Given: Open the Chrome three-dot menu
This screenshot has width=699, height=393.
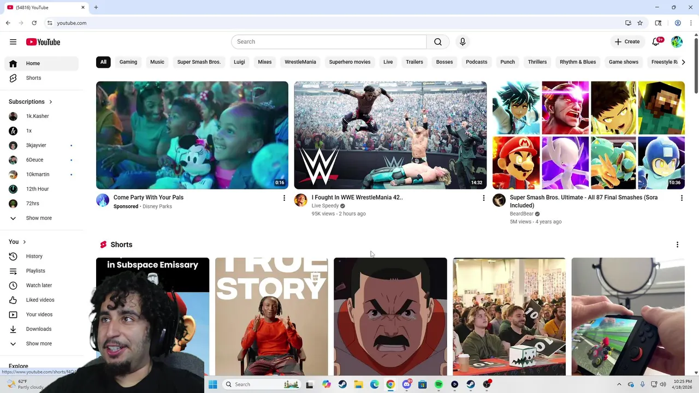Looking at the screenshot, I should point(691,23).
